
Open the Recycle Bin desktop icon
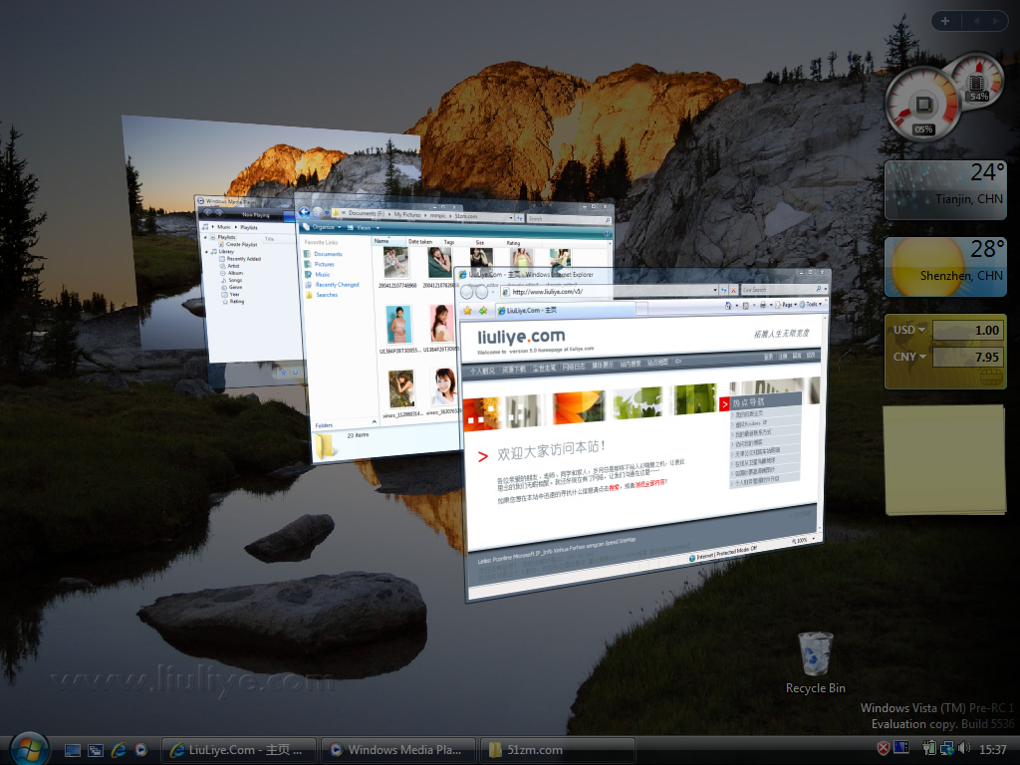point(815,662)
